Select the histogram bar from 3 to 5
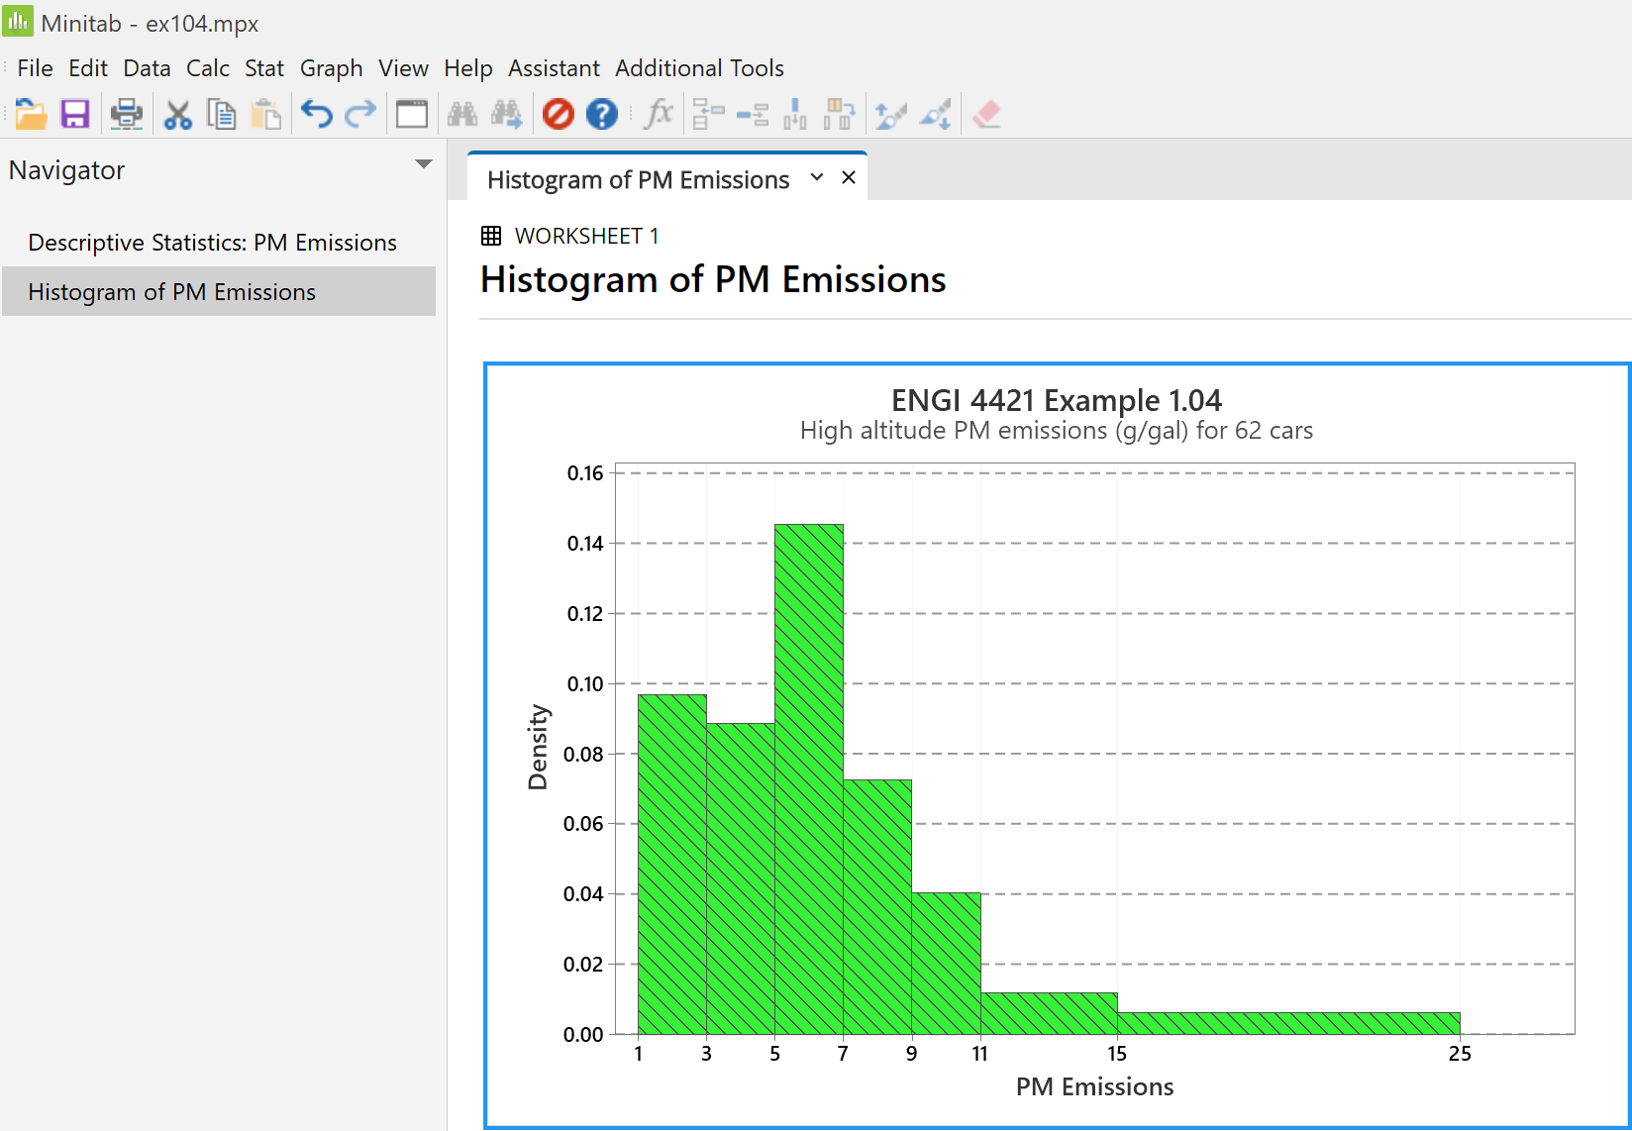Screen dimensions: 1632x1131 point(741,878)
